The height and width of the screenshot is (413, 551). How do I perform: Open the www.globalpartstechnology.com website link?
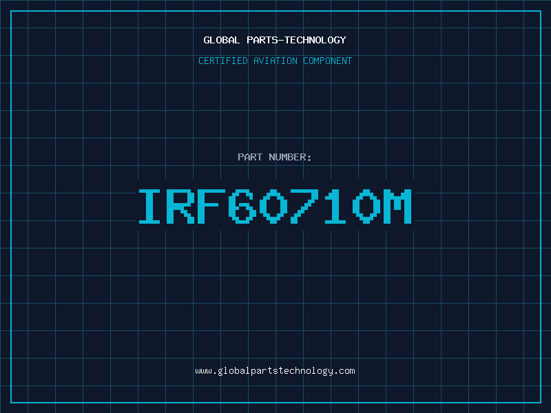click(275, 371)
